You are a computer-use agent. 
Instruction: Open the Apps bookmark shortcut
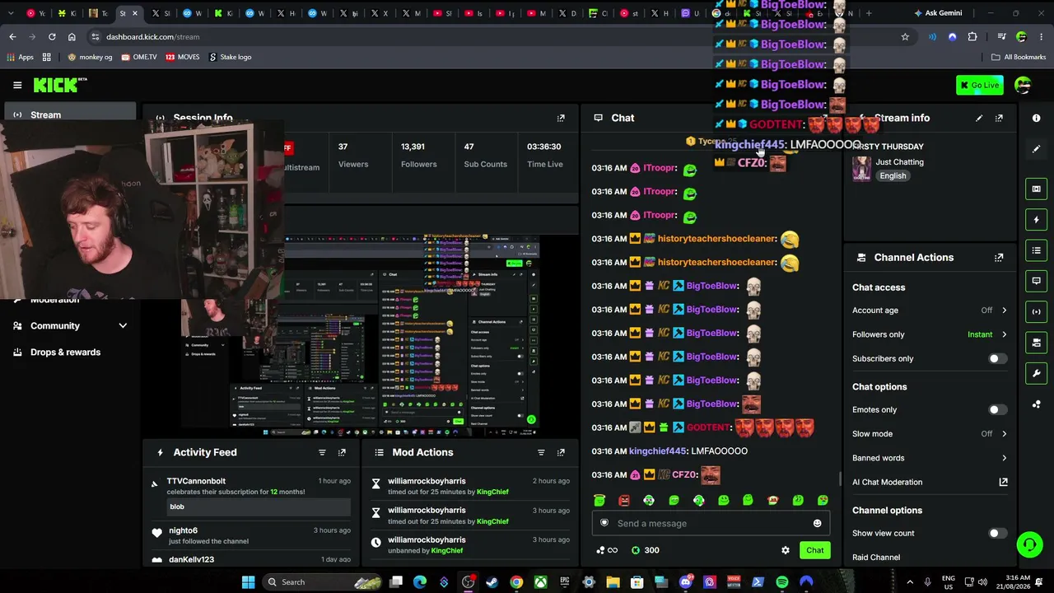point(21,57)
